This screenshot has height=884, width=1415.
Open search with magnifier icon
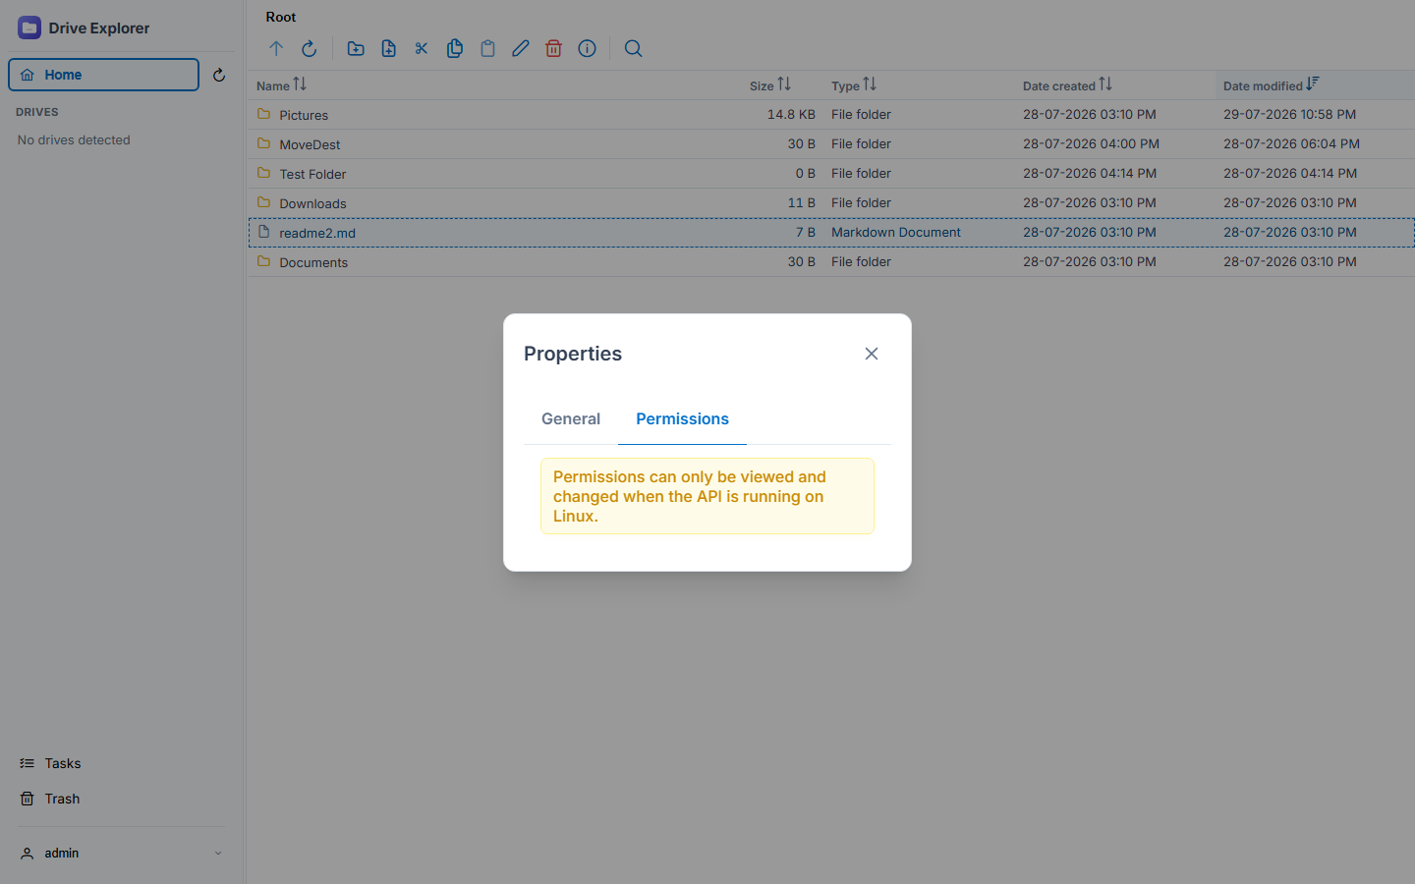[634, 48]
